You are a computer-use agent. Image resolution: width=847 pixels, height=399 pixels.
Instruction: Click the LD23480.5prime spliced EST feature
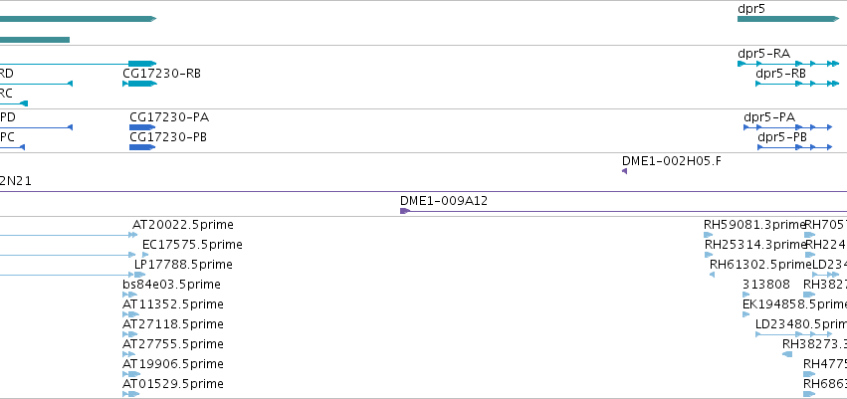[793, 334]
